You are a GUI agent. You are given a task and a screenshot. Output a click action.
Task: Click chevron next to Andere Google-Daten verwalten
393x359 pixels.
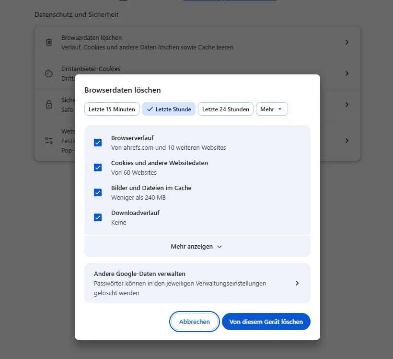coord(297,283)
